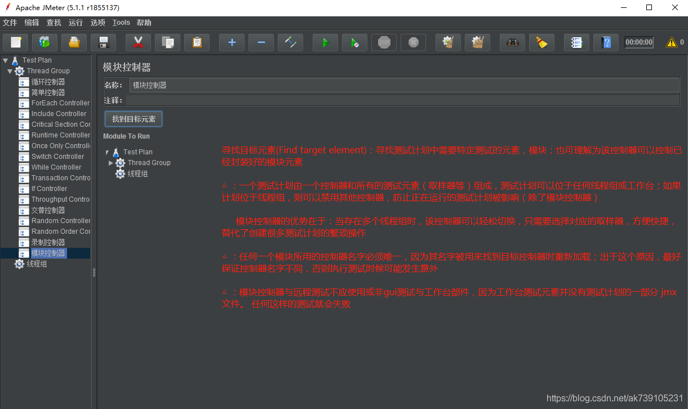Click the Save floppy disk icon
Image resolution: width=688 pixels, height=409 pixels.
coord(103,42)
